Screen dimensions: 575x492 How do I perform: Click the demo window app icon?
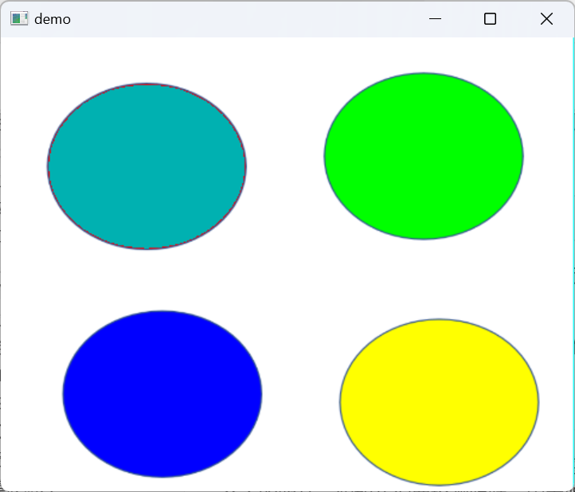click(x=19, y=18)
